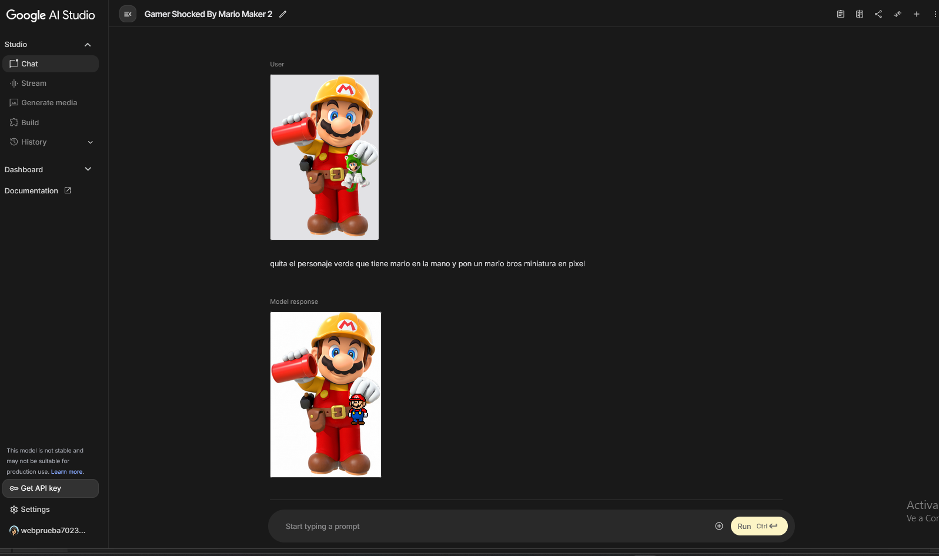
Task: Open the Dashboard section
Action: pos(24,170)
